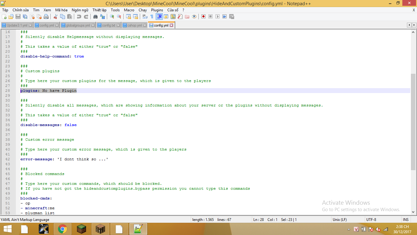Toggle the Function List panel icon
The image size is (417, 235).
click(180, 17)
